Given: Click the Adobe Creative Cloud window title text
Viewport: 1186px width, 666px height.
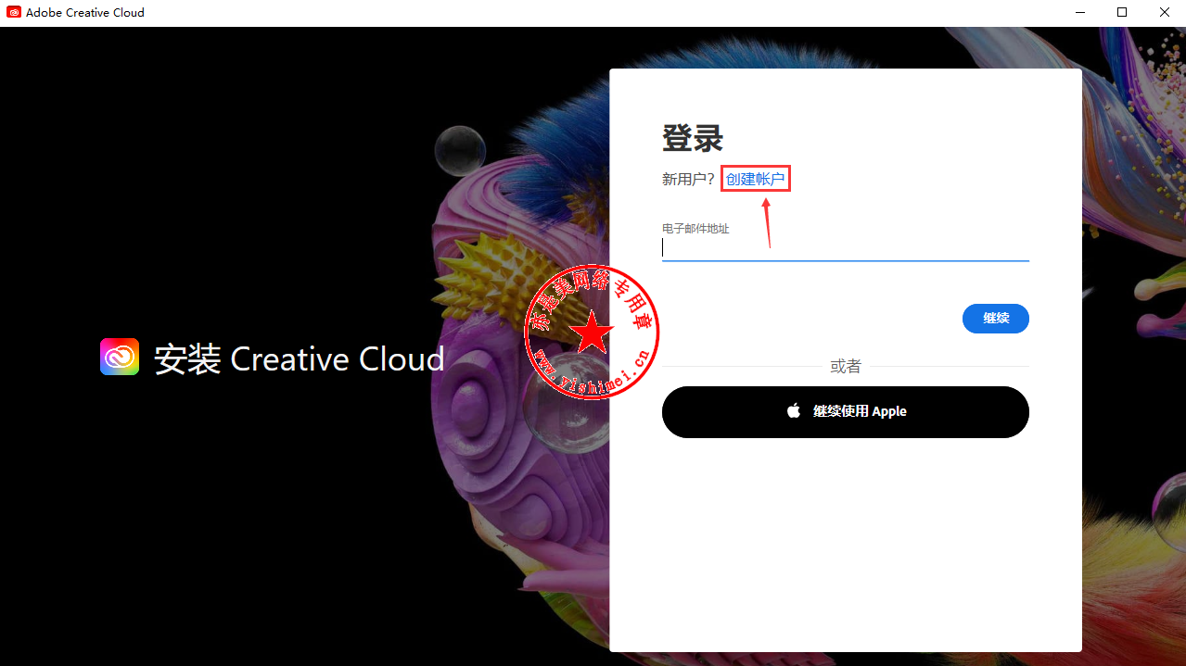Looking at the screenshot, I should click(85, 13).
